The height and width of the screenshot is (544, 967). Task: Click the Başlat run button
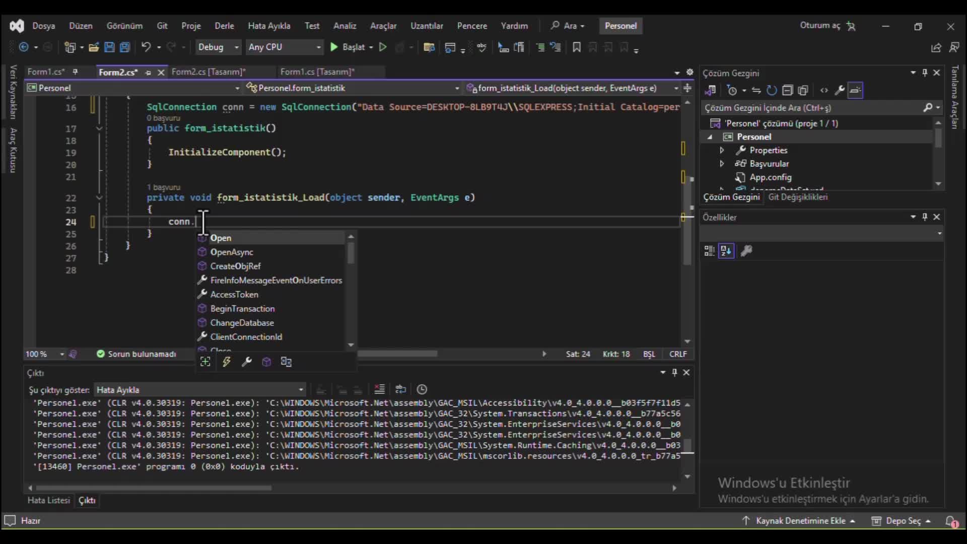pyautogui.click(x=347, y=47)
